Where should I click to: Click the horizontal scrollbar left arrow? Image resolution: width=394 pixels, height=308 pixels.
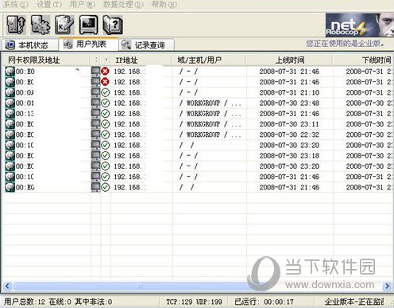coord(7,286)
